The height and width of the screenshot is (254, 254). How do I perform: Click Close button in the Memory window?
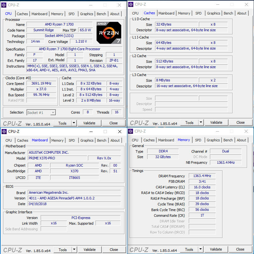(x=240, y=249)
